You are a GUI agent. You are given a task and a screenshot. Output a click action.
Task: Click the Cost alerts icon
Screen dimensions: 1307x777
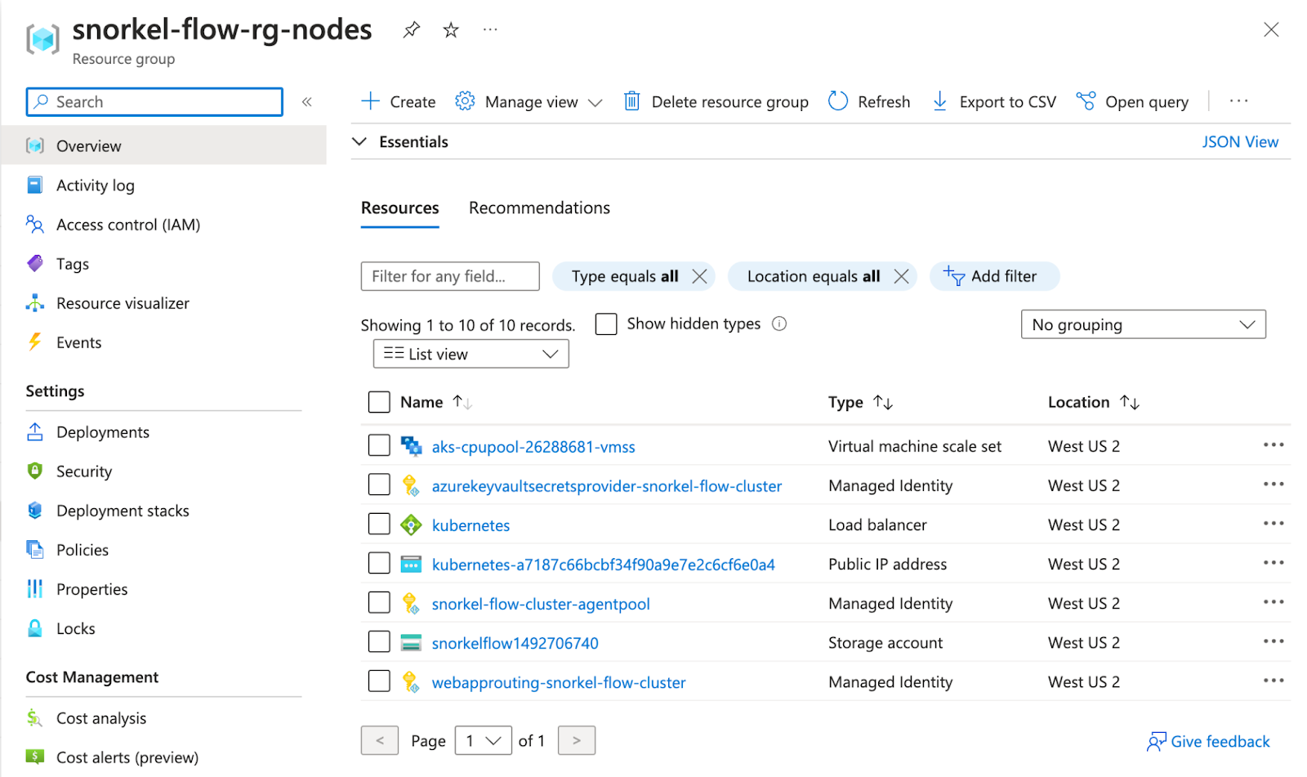click(35, 757)
